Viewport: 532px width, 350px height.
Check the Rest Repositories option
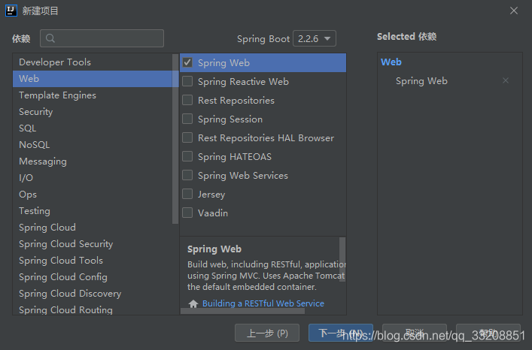tap(187, 100)
